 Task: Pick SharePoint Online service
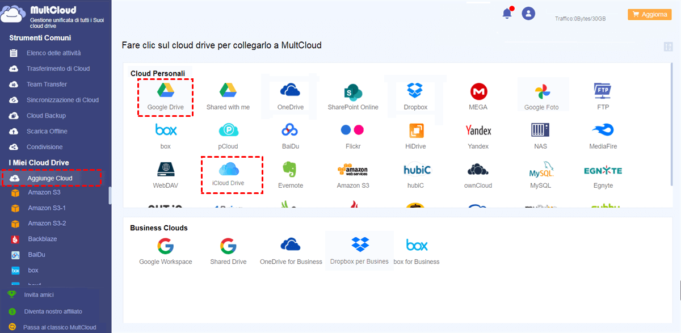(x=353, y=91)
